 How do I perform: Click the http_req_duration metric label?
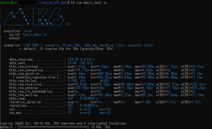24,74
